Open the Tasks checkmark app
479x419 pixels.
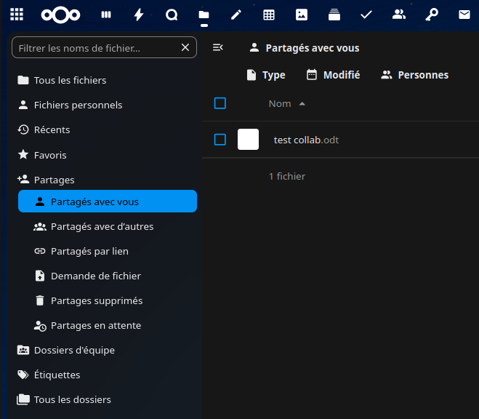[x=366, y=15]
